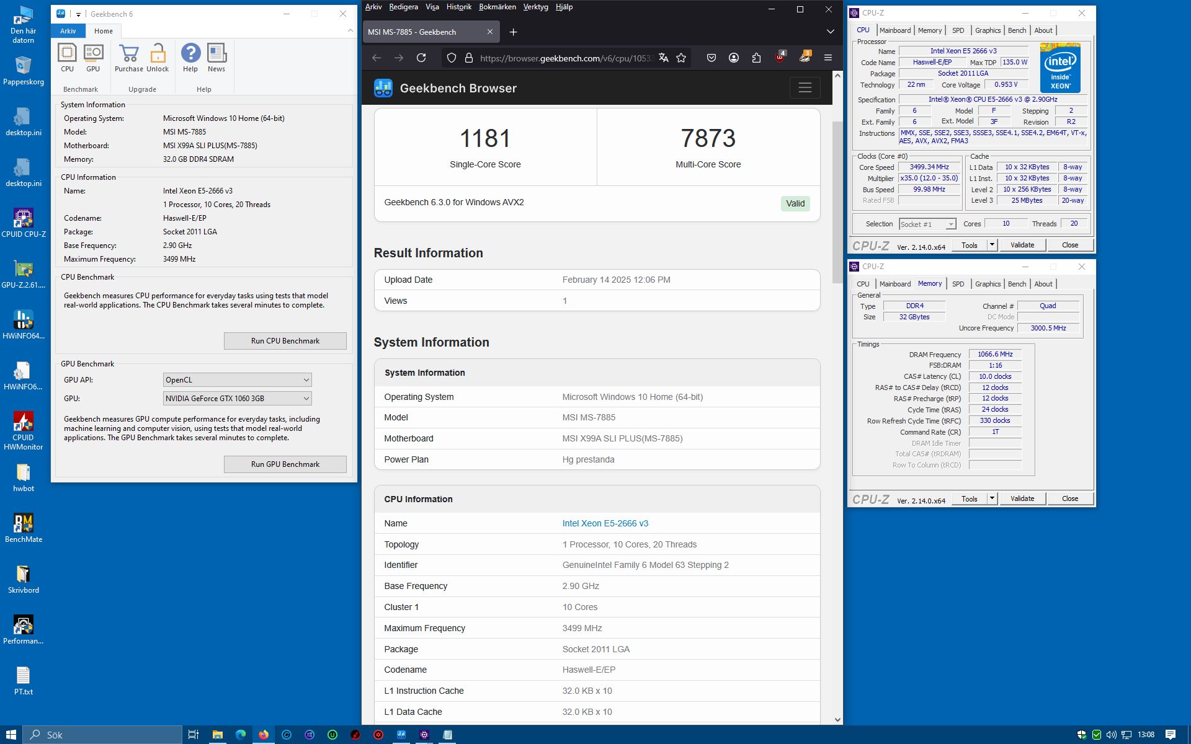This screenshot has width=1191, height=744.
Task: Click the volume icon in system tray
Action: (x=1111, y=735)
